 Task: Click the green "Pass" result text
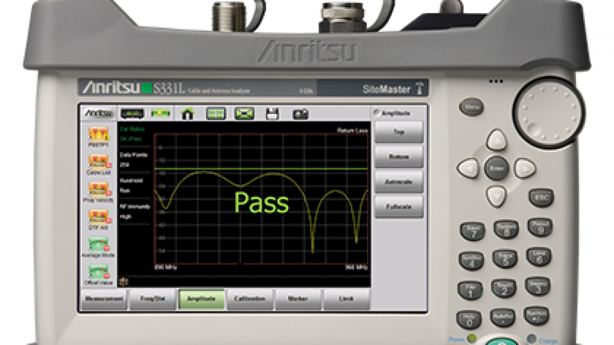[261, 203]
